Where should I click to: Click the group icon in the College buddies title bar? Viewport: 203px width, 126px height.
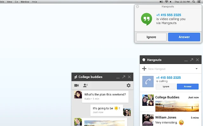pos(75,77)
